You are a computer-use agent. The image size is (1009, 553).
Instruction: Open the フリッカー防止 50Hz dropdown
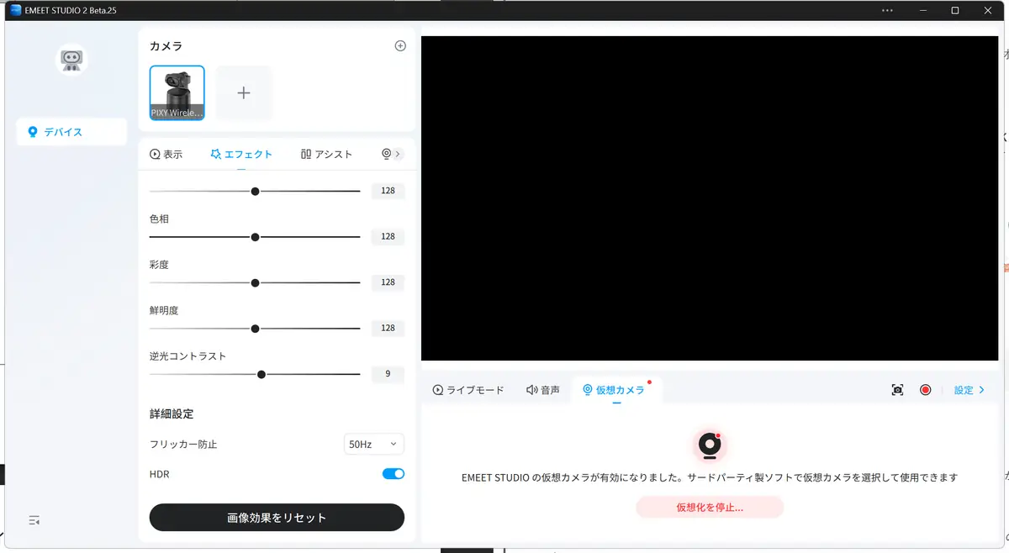click(x=374, y=444)
